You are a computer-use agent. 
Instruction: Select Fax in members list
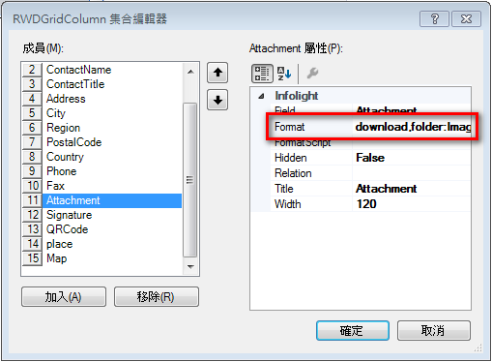coord(101,186)
